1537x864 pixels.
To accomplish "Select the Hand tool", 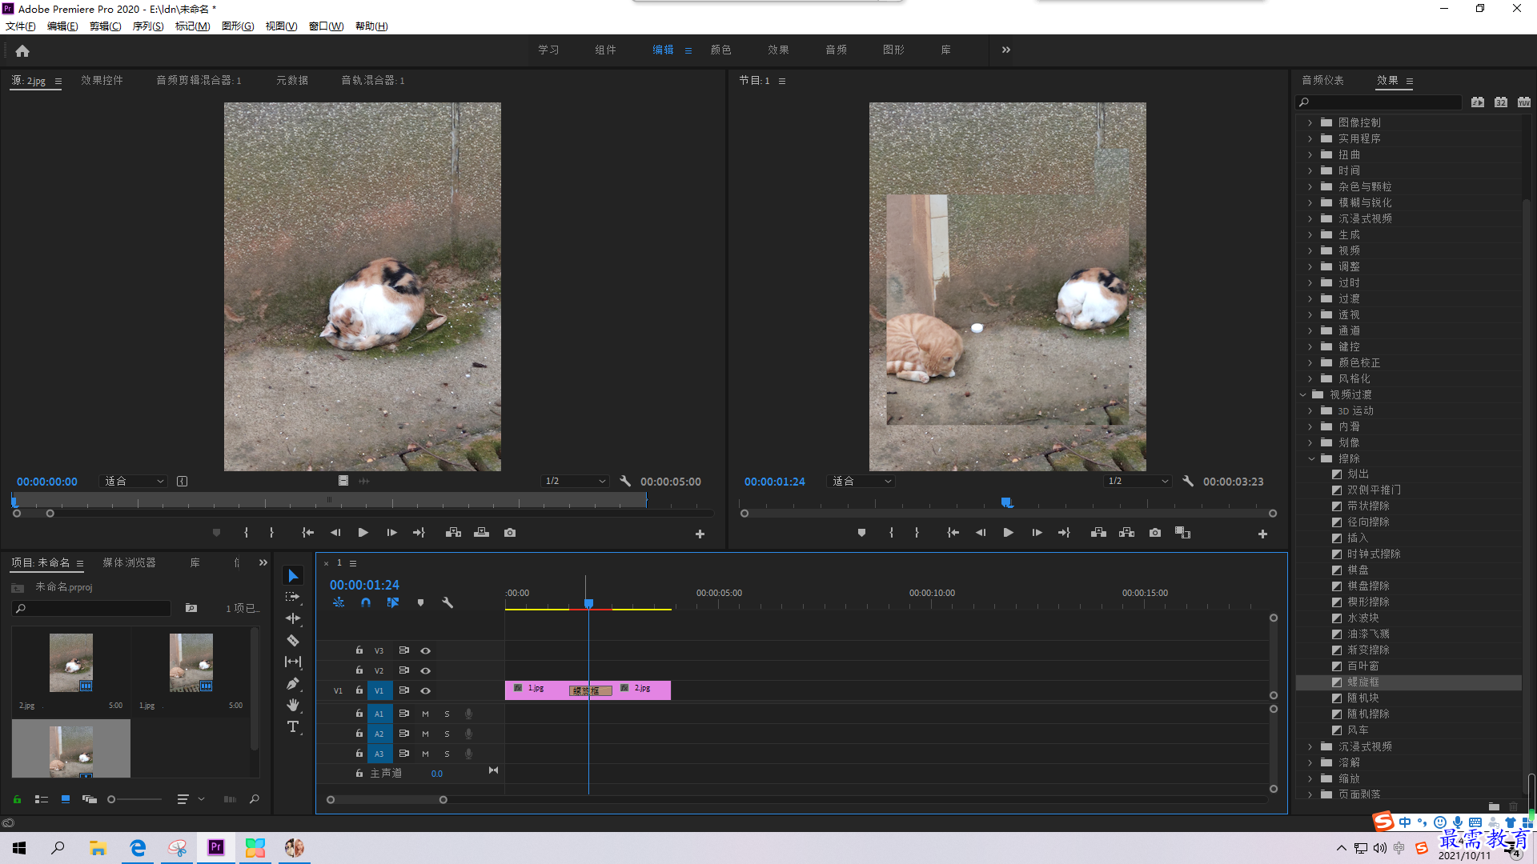I will coord(293,705).
